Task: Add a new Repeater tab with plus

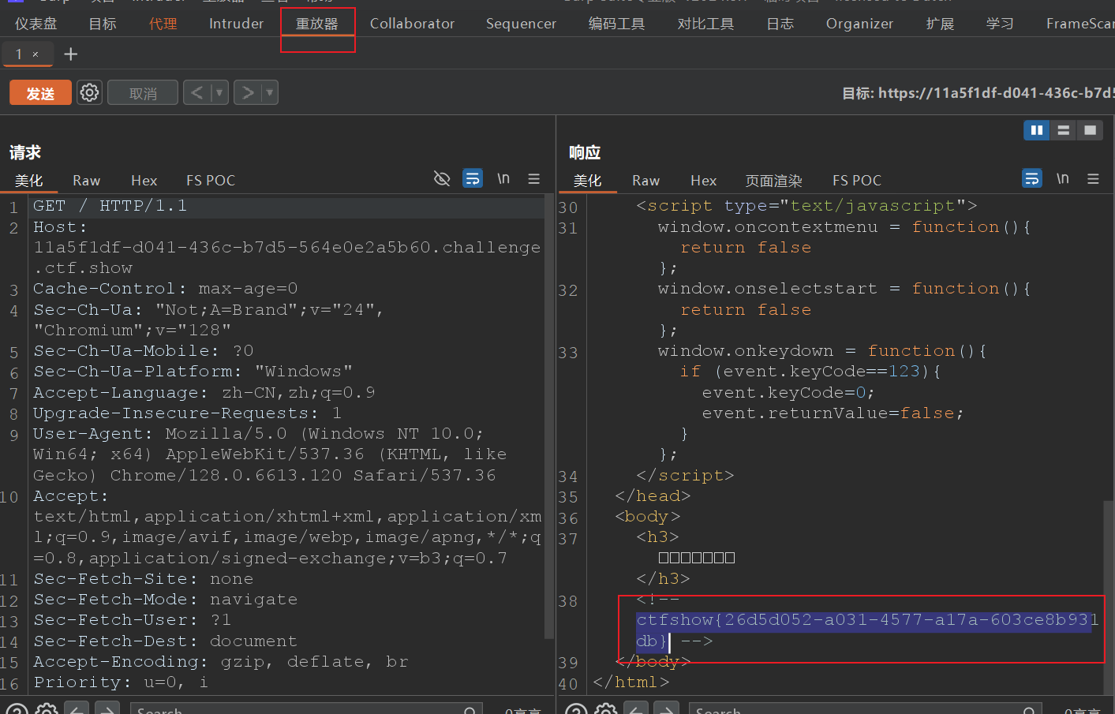Action: (x=71, y=54)
